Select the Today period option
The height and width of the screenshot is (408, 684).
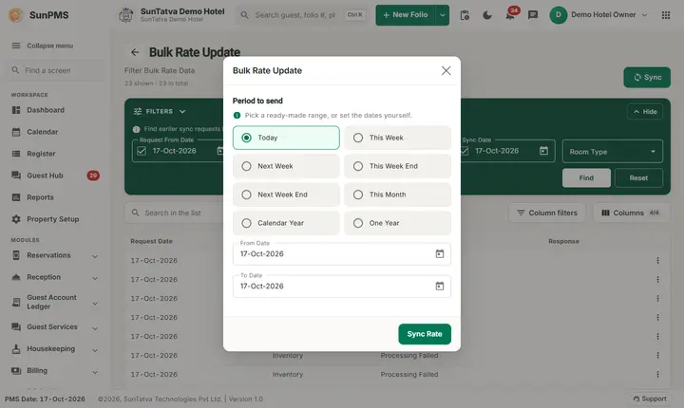286,138
